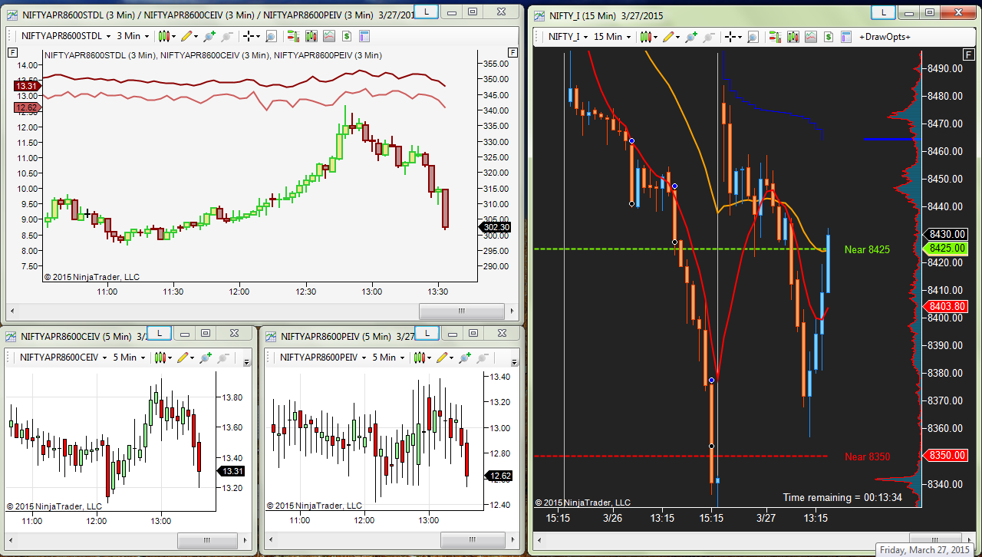
Task: Open chart style candlestick icon in NIFTY_I chart
Action: tap(645, 37)
